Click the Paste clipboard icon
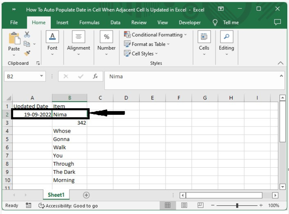This screenshot has height=214, width=289. pos(14,39)
